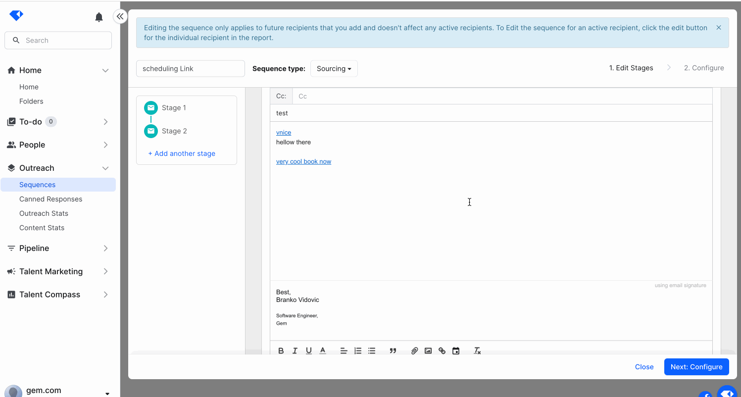
Task: Toggle bold formatting in editor toolbar
Action: 281,350
